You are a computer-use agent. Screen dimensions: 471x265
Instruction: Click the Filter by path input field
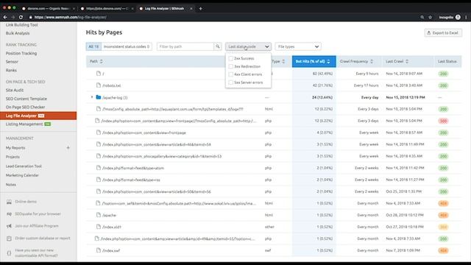[x=185, y=46]
